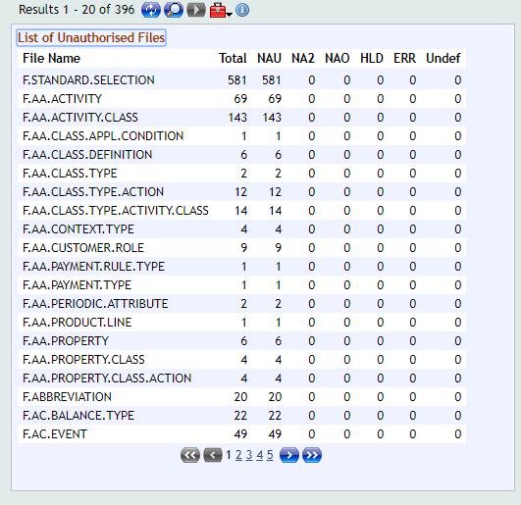Click the File Name column header
Screen dimensions: 521x505
[x=51, y=59]
